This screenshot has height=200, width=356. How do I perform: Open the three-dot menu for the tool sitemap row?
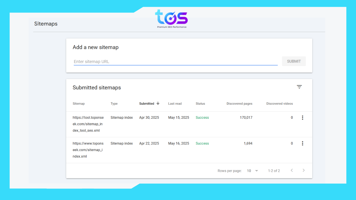point(302,117)
